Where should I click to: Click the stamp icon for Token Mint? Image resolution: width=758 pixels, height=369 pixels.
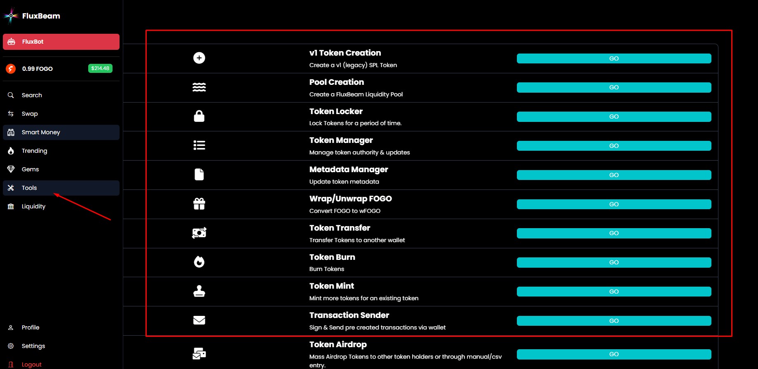pyautogui.click(x=199, y=291)
